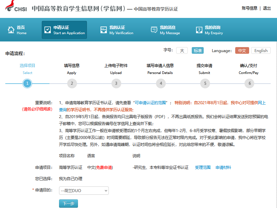
Task: Set font size to 标准 (standard)
Action: click(x=198, y=50)
